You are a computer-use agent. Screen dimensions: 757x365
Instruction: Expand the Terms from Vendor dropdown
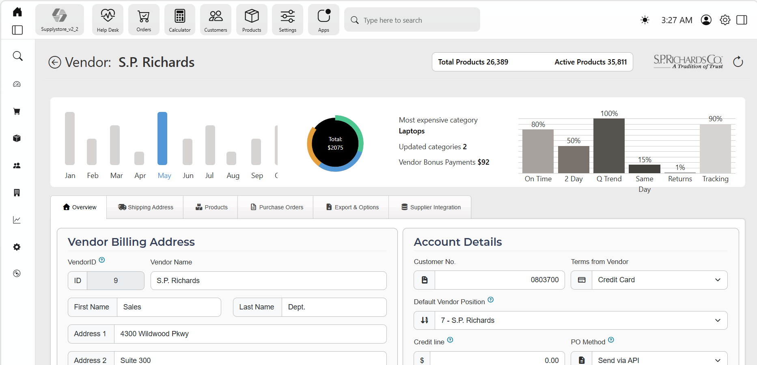[649, 280]
